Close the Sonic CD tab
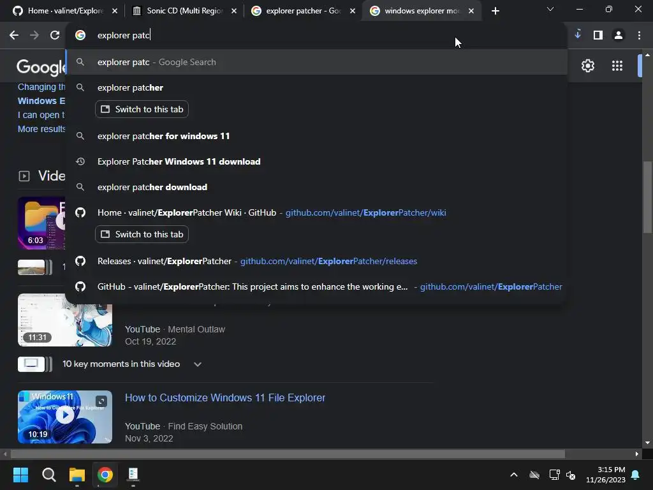Viewport: 653px width, 490px height. tap(234, 11)
